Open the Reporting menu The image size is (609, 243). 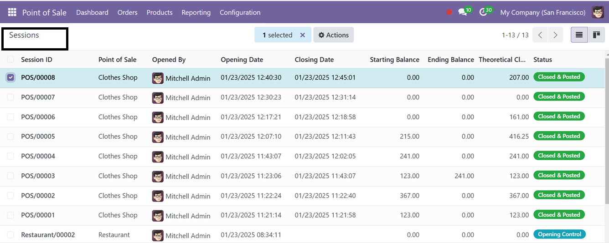point(196,12)
